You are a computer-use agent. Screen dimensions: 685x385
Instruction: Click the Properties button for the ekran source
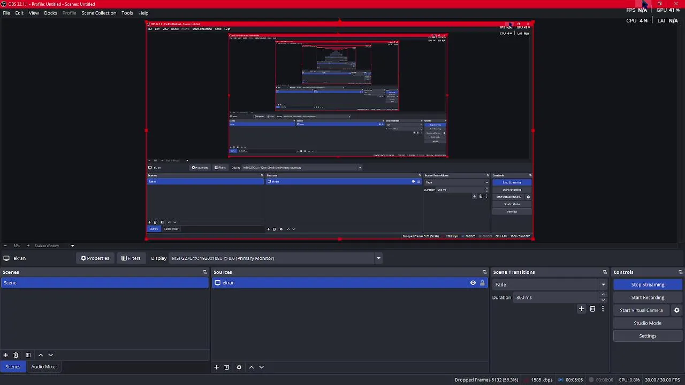point(95,258)
